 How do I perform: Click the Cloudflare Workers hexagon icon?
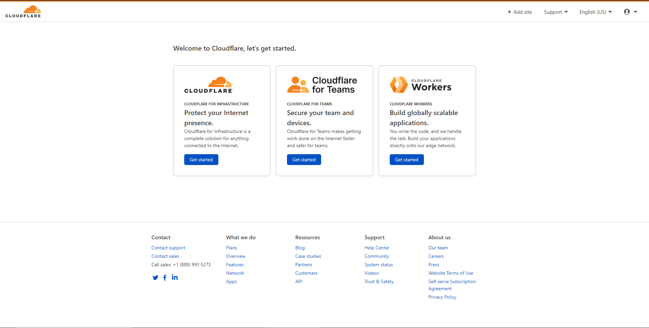tap(399, 85)
